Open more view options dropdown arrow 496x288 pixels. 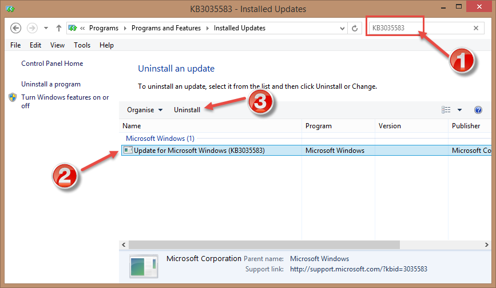pos(459,110)
